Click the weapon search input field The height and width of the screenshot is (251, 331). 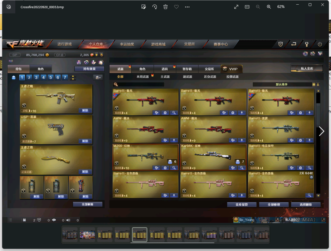point(139,85)
